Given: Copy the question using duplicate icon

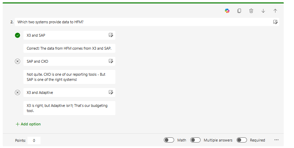Looking at the screenshot, I should tap(239, 11).
